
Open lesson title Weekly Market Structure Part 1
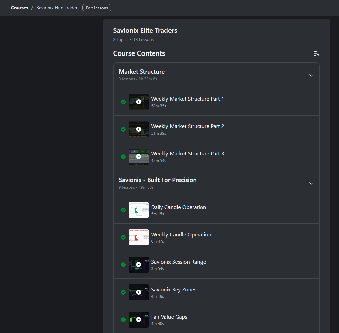pos(188,99)
